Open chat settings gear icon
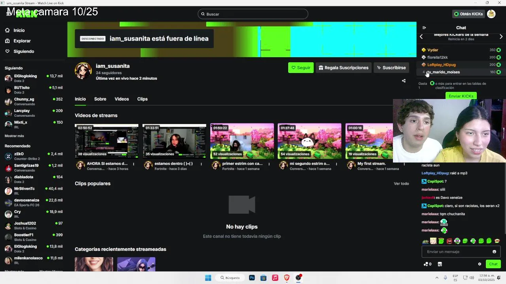The height and width of the screenshot is (284, 506). click(x=480, y=264)
